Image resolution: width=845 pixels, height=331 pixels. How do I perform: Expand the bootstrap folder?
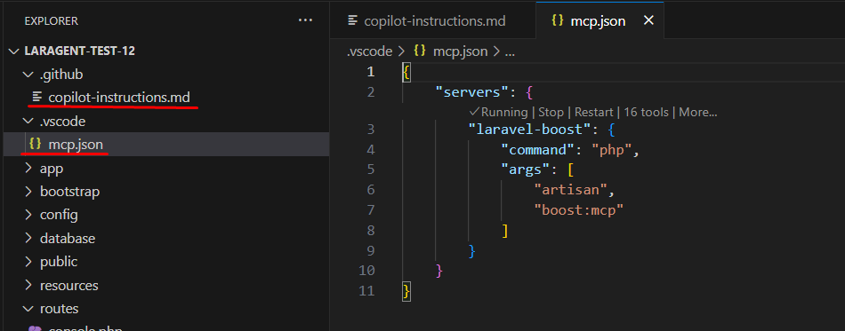[x=28, y=192]
